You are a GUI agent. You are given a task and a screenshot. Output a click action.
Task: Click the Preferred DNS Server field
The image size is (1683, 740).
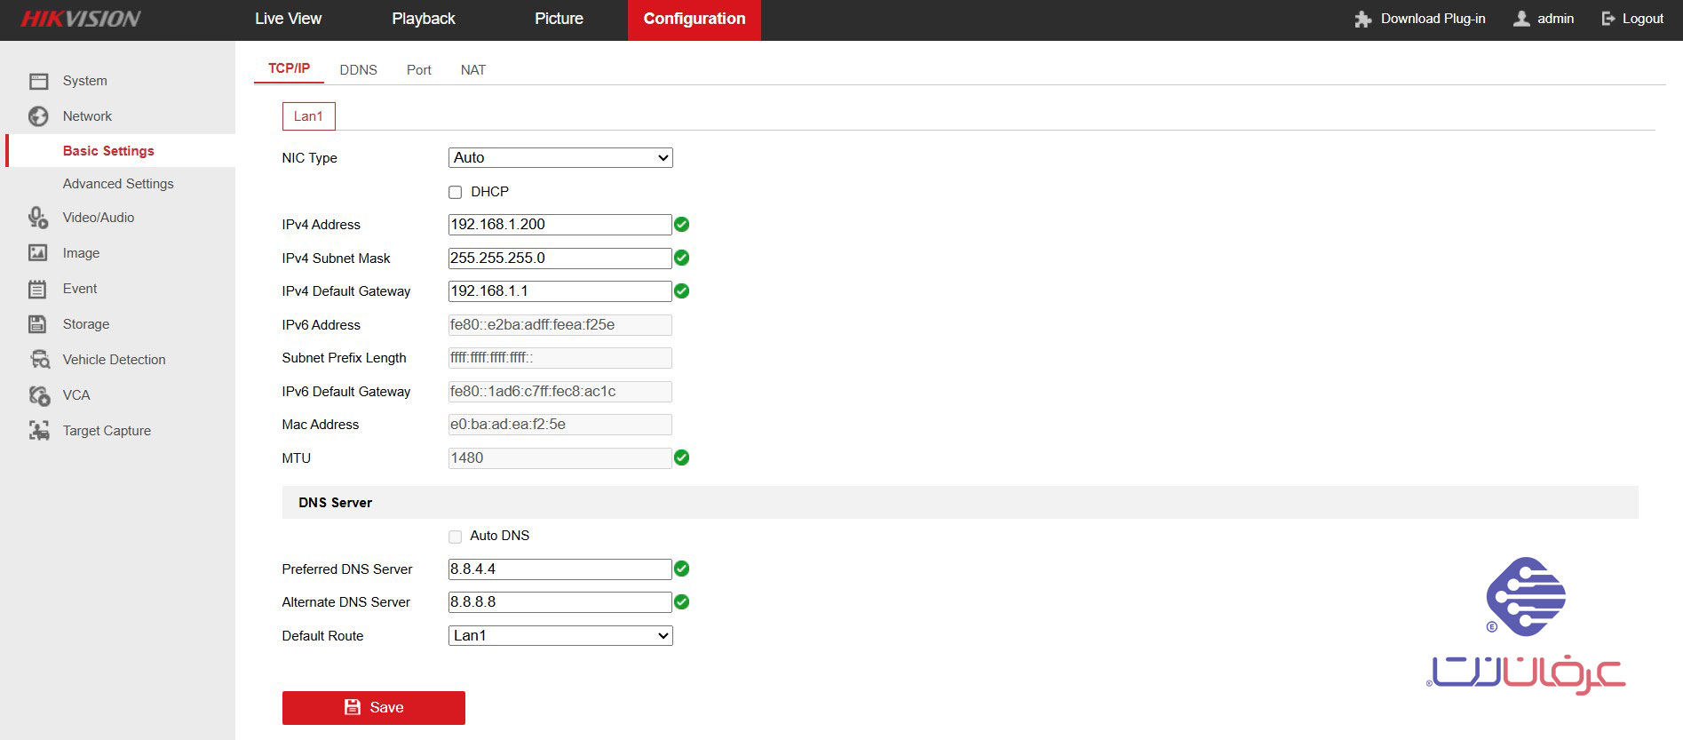(x=560, y=569)
